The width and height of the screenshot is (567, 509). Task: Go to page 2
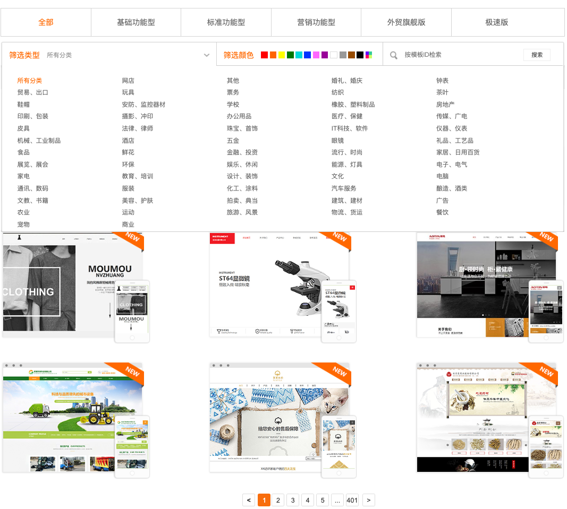pyautogui.click(x=278, y=500)
